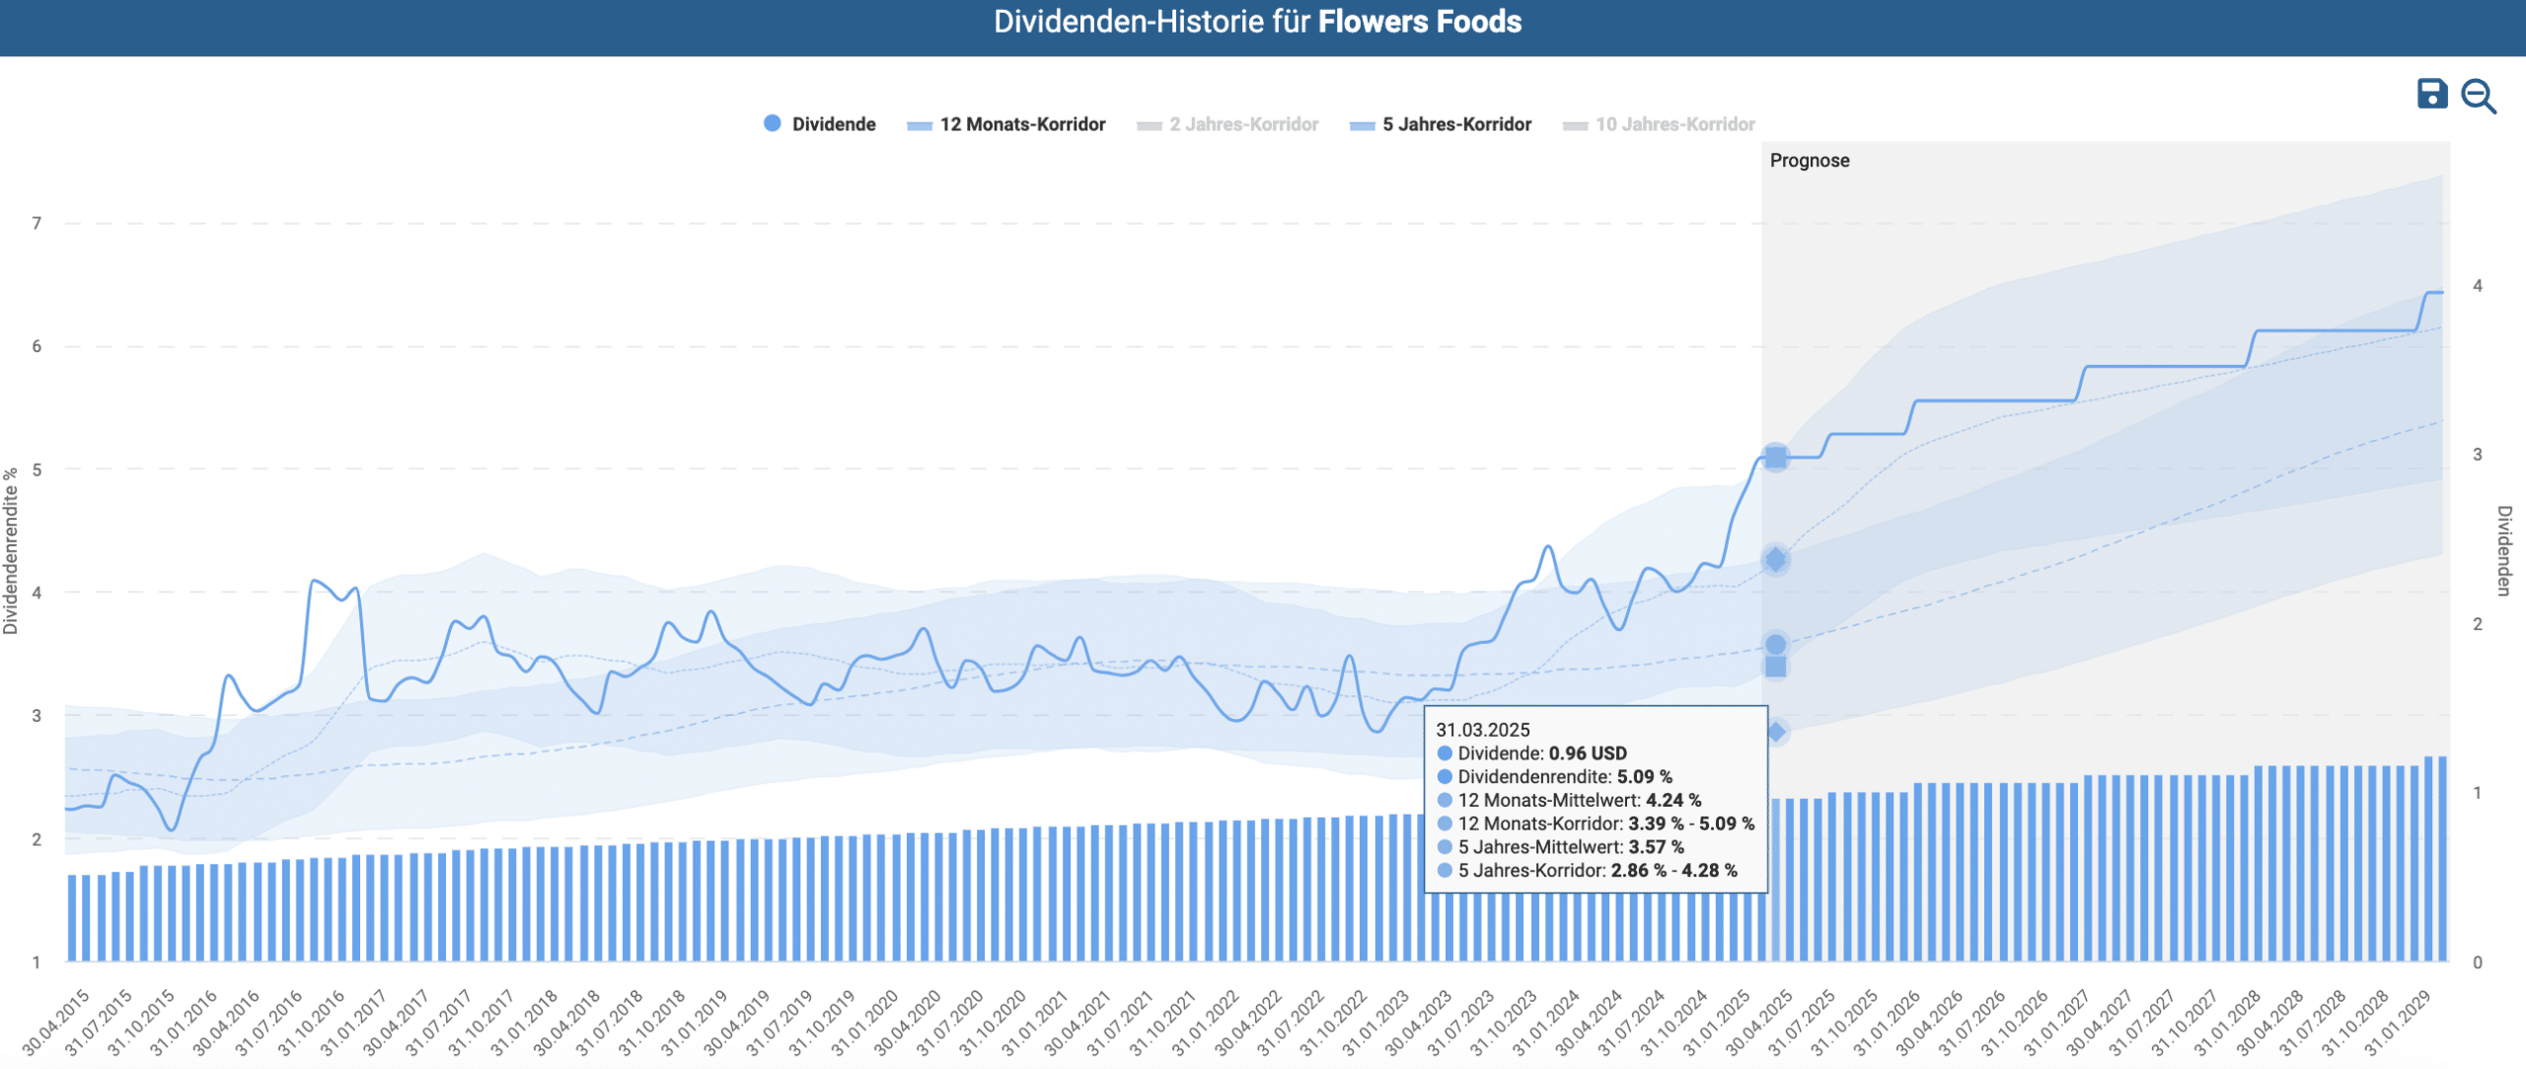Select the 30.04.2015 x-axis date label
This screenshot has width=2526, height=1069.
click(x=55, y=1022)
